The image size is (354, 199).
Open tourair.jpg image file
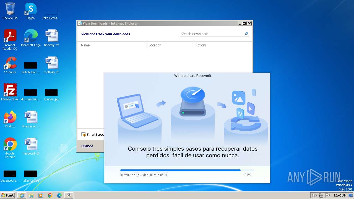tap(51, 95)
